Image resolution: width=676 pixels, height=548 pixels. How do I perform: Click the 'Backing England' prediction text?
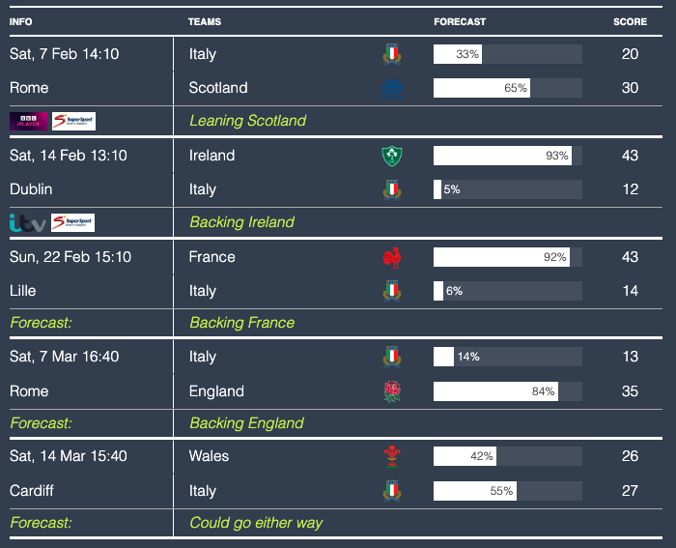(x=246, y=423)
